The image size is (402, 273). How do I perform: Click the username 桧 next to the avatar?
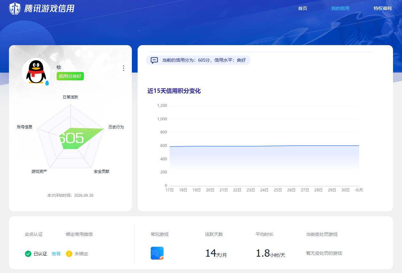click(59, 67)
